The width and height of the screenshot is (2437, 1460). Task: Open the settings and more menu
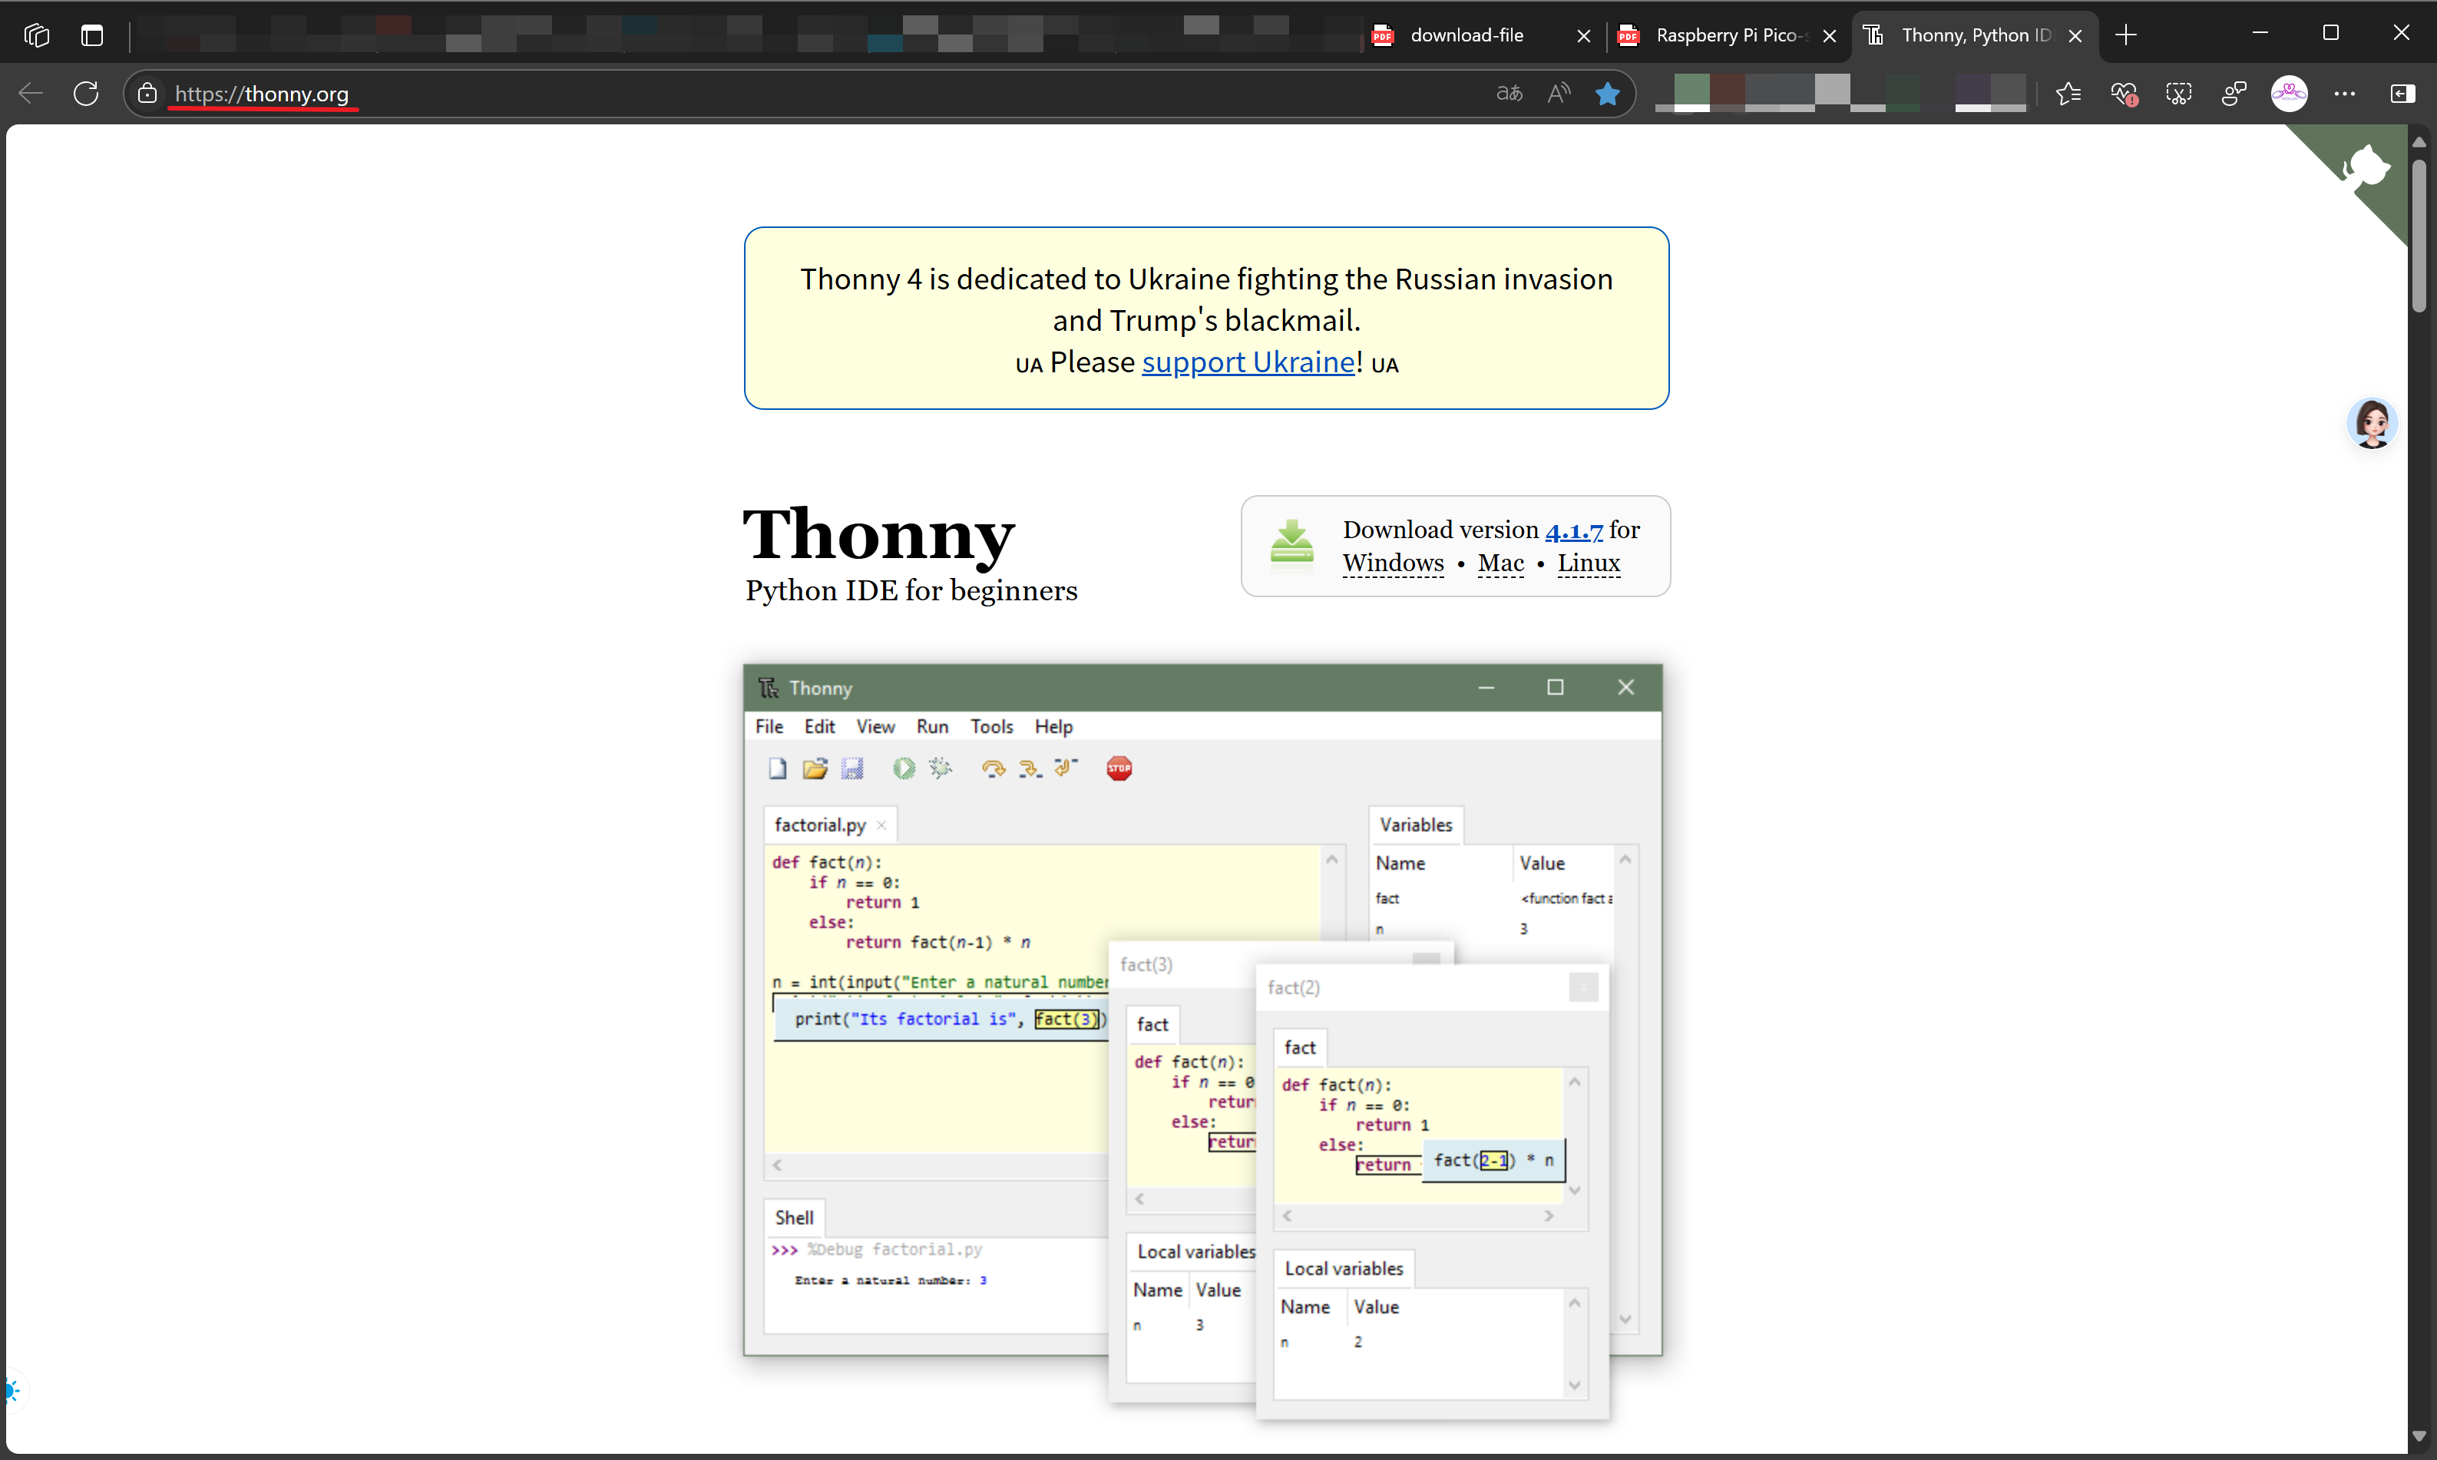pyautogui.click(x=2345, y=94)
